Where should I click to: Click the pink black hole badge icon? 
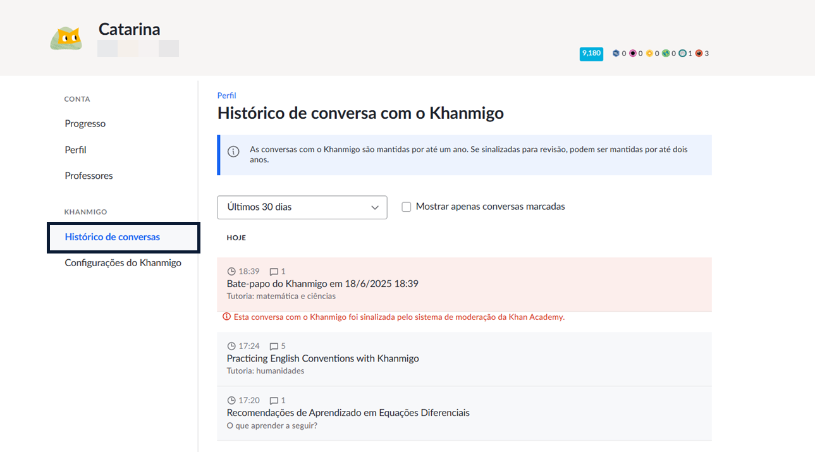(x=632, y=54)
